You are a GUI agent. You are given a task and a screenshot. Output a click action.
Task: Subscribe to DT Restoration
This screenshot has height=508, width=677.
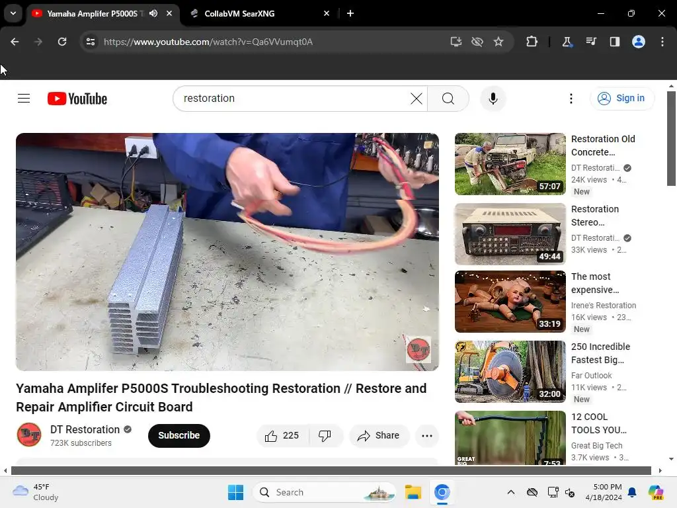click(x=179, y=435)
